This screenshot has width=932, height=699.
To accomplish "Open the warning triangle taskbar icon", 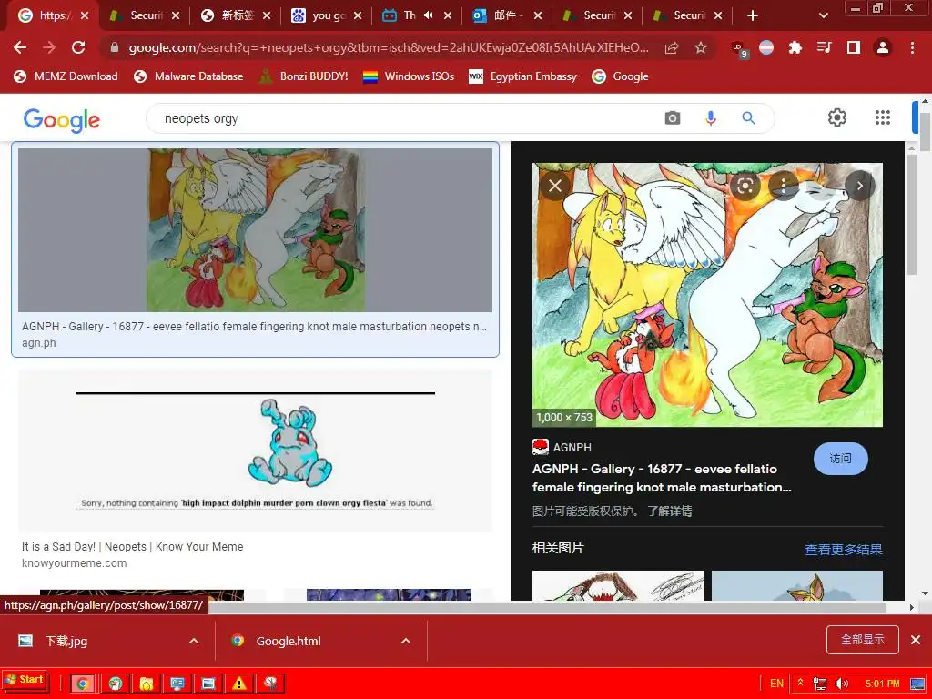I will pos(239,683).
